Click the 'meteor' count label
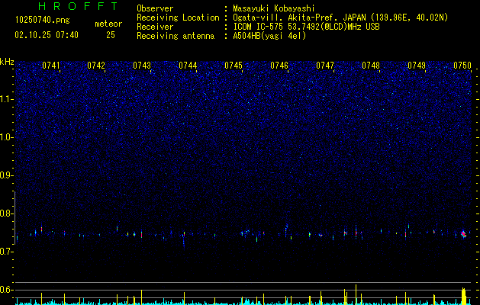480x305 pixels. pyautogui.click(x=108, y=24)
